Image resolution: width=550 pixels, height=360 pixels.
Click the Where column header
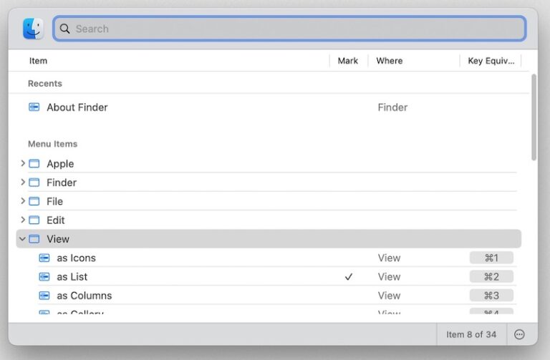[390, 61]
